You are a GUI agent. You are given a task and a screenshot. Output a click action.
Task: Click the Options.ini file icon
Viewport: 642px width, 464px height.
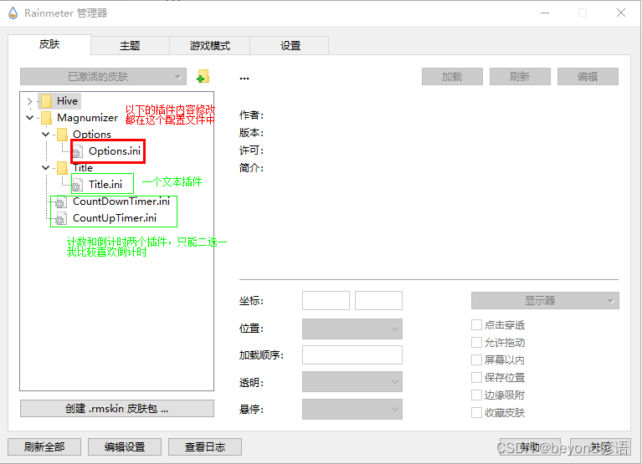[78, 151]
